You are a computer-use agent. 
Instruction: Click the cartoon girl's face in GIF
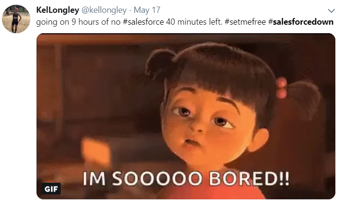pos(205,124)
